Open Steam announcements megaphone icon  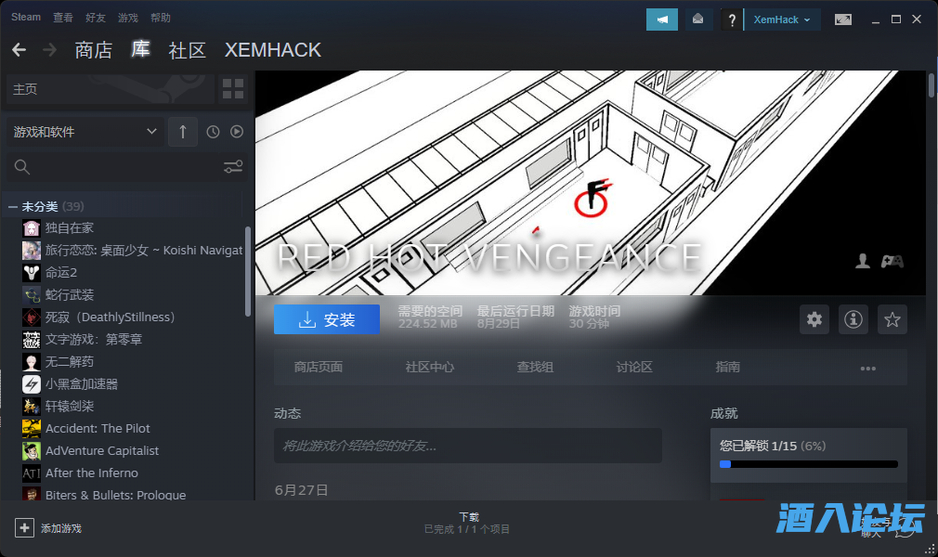661,19
